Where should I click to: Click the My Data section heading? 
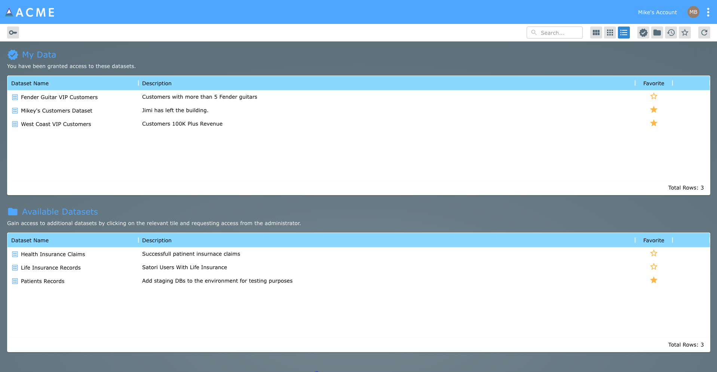[39, 55]
